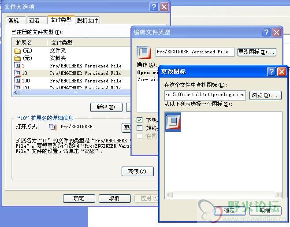Select the Open action in 操作 list
The image size is (290, 227).
coord(148,73)
